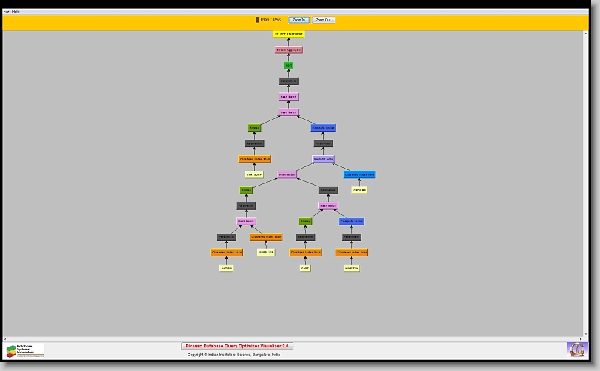Click the horizontal scrollbar below the plan

pos(296,339)
